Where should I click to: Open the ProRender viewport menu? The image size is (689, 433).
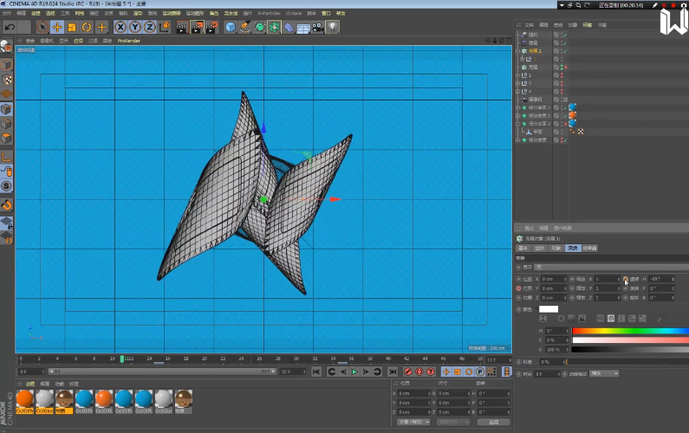click(129, 41)
